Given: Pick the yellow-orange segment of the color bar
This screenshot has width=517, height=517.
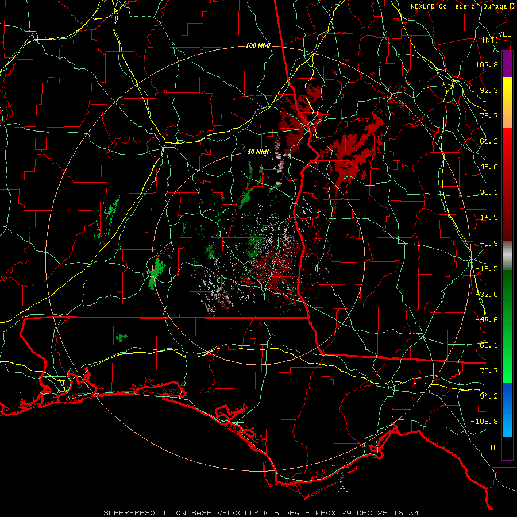Looking at the screenshot, I should 507,102.
